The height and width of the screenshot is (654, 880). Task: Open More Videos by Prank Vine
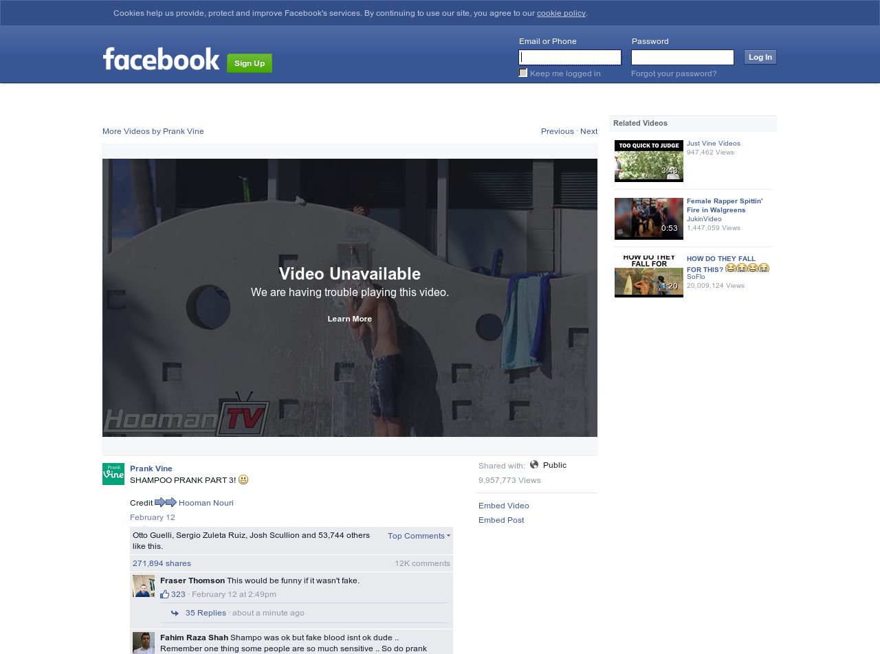click(x=153, y=131)
